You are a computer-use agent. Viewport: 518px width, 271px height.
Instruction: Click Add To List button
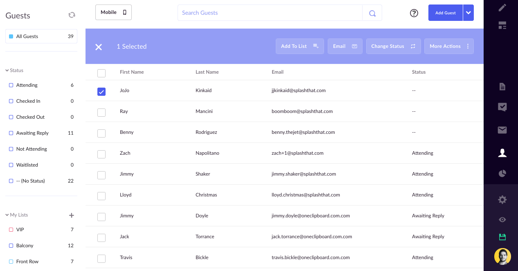pos(300,46)
